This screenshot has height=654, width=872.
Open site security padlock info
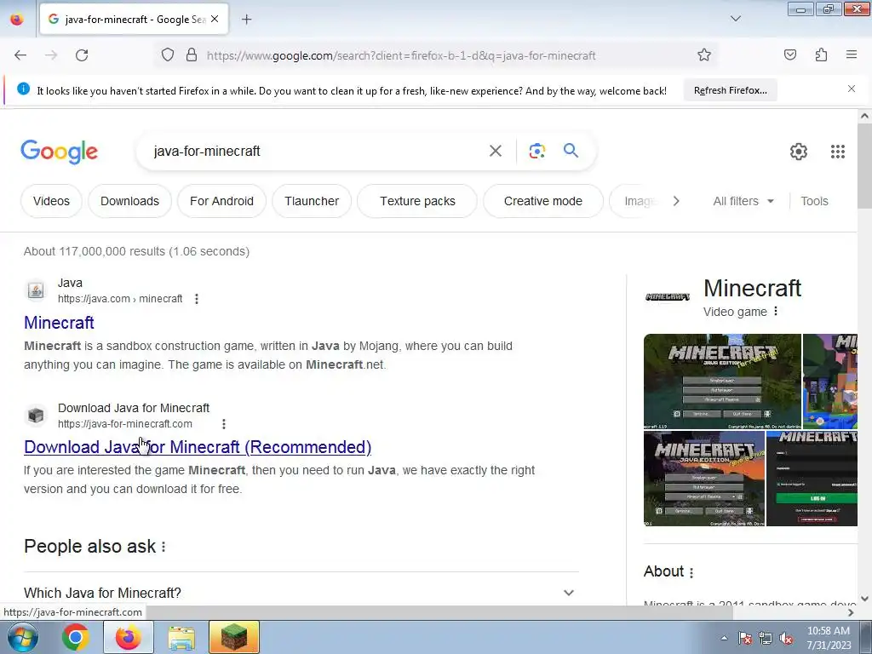[192, 55]
